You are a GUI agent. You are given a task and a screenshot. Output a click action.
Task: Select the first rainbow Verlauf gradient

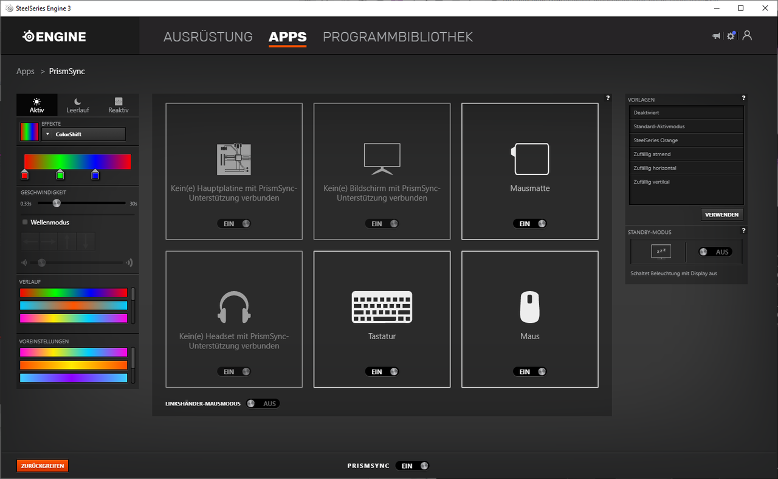pos(74,292)
